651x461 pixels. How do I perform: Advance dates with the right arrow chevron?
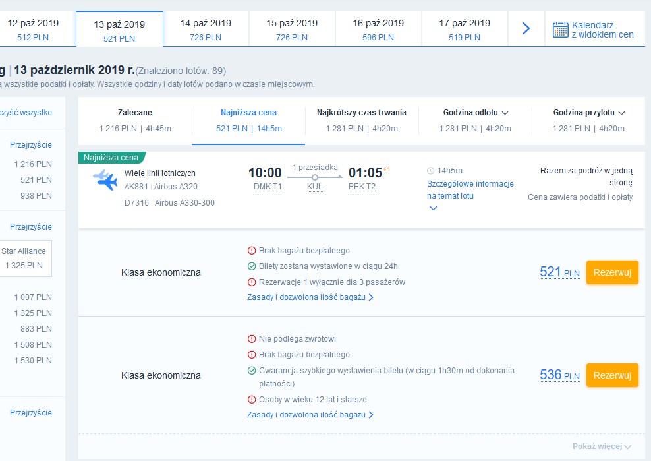coord(526,28)
